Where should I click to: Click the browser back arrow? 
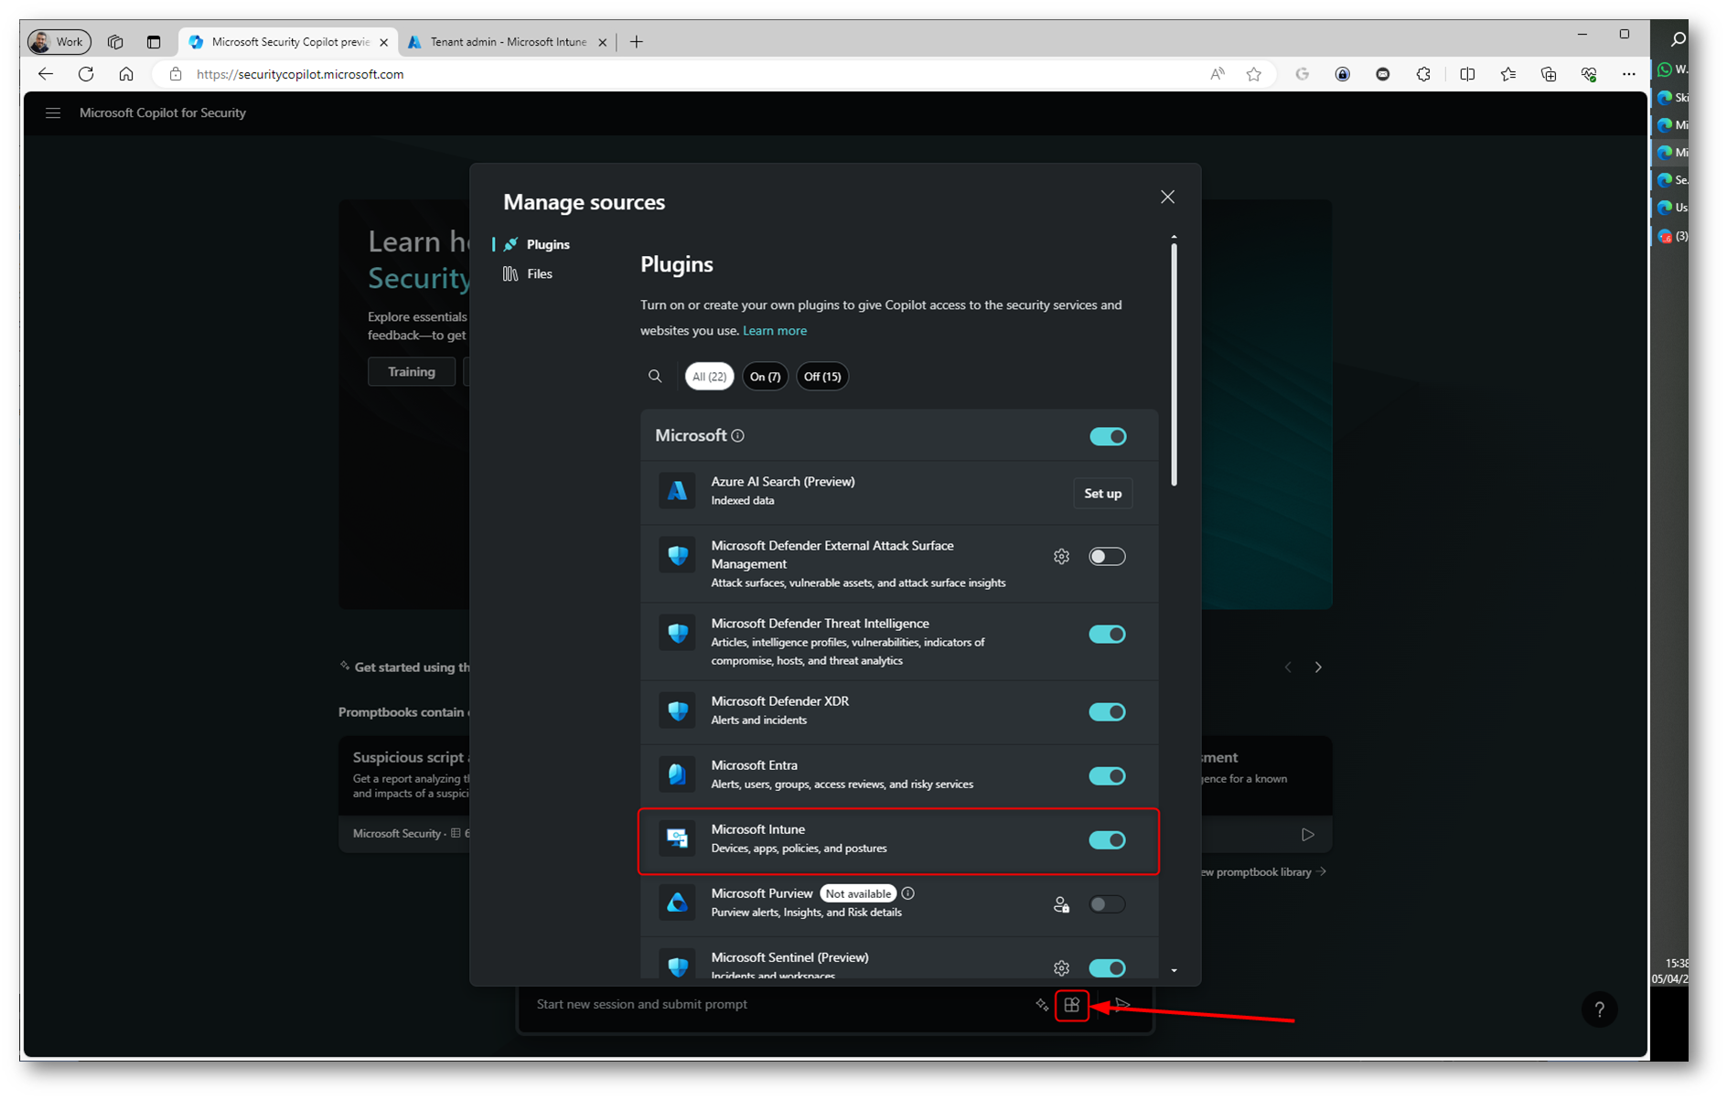click(x=46, y=74)
